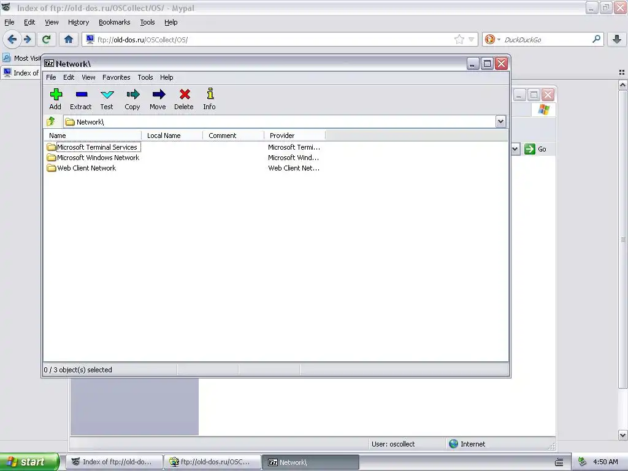Click the Mypal scrollbar down arrow
The image size is (628, 471).
pyautogui.click(x=622, y=435)
